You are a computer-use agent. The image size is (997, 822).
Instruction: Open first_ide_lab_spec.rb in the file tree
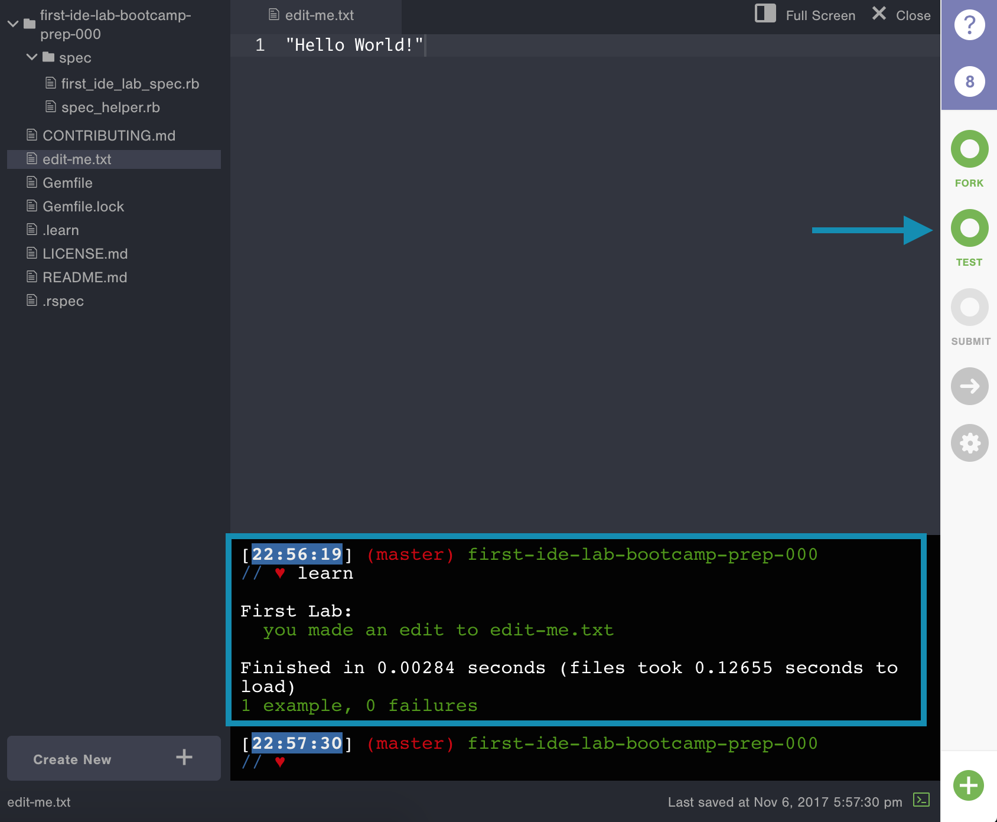pyautogui.click(x=130, y=84)
